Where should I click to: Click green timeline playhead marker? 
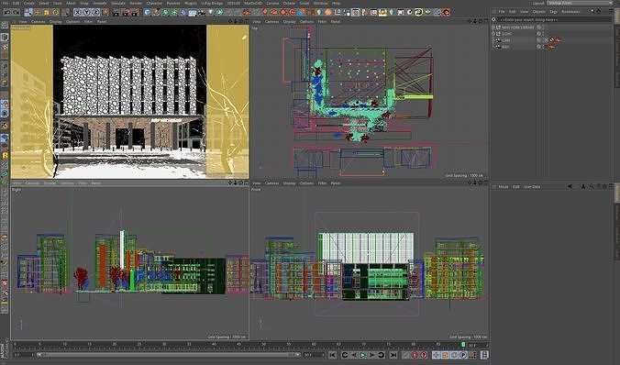(x=463, y=345)
